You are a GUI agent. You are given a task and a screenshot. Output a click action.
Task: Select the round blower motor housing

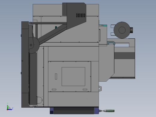tap(122, 30)
